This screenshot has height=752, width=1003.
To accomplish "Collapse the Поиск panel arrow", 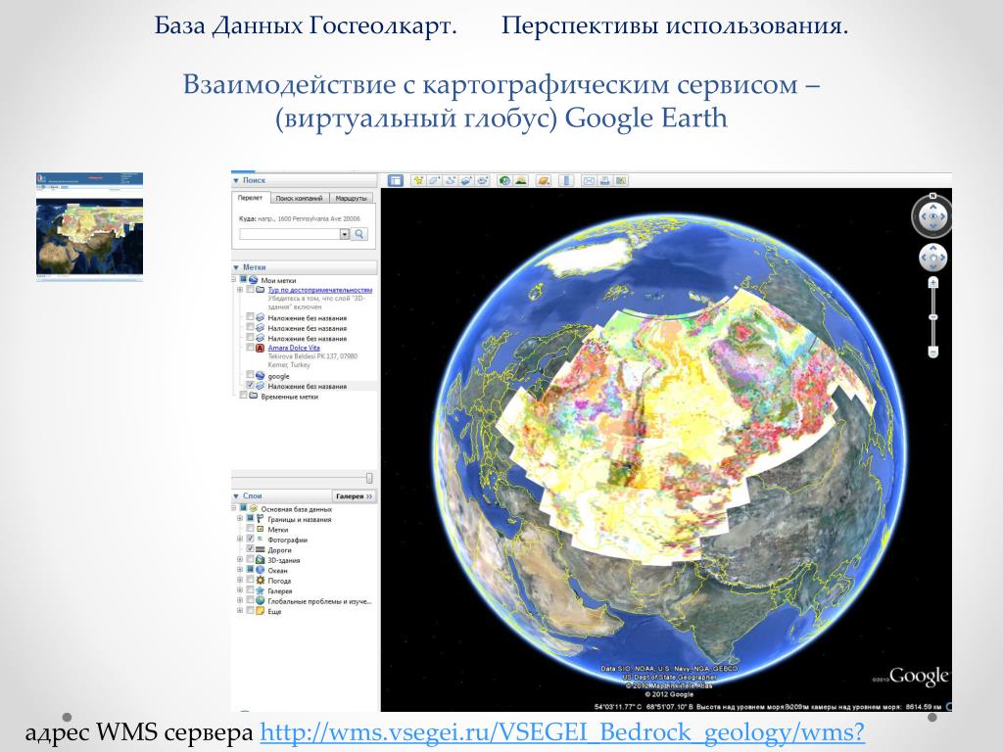I will tap(236, 181).
